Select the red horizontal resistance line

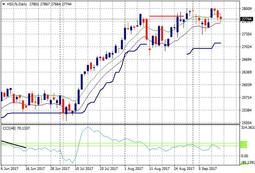166,16
